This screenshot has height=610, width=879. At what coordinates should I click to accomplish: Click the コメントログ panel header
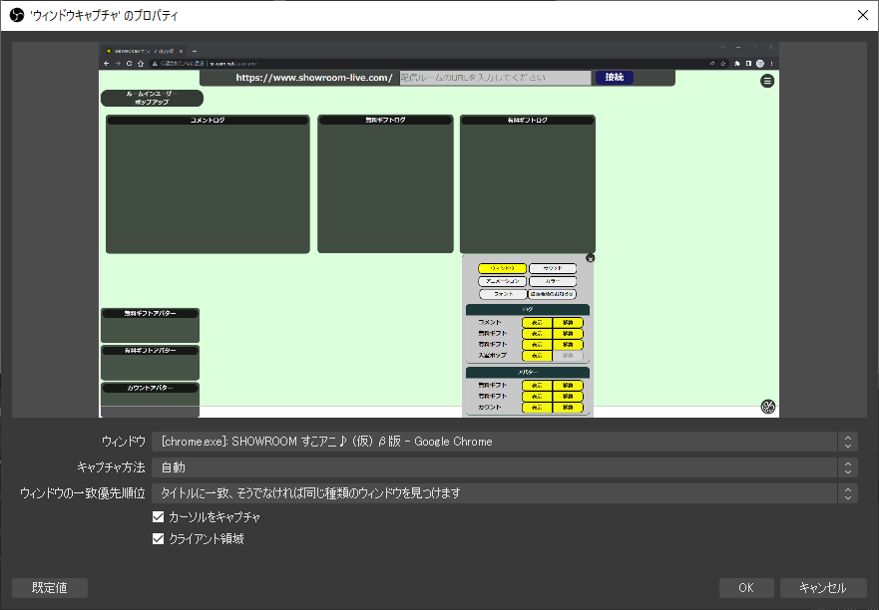tap(208, 120)
